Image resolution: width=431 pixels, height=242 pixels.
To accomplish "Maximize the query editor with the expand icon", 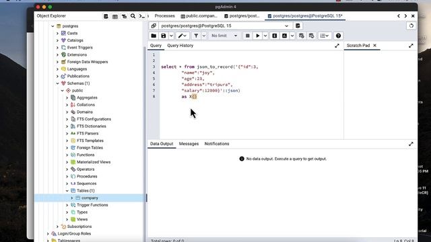I will coord(337,46).
